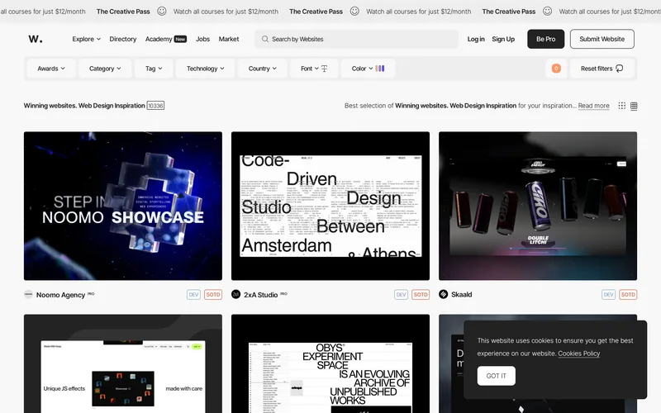Expand the Technology filter dropdown
Screen dimensions: 661x413
click(x=205, y=69)
